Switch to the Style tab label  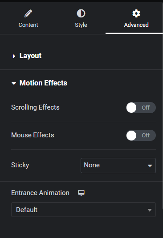pyautogui.click(x=81, y=25)
